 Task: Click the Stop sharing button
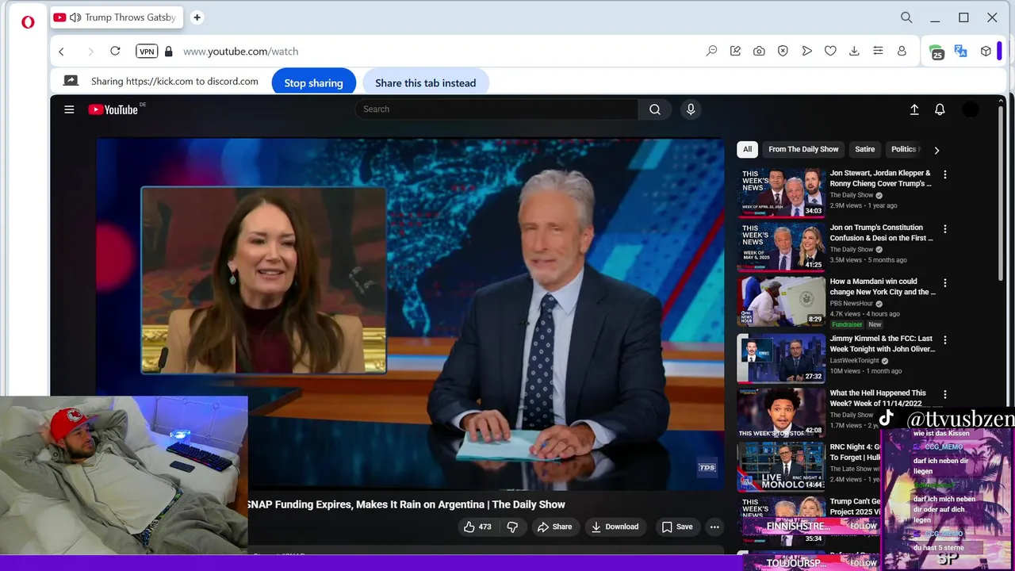tap(313, 82)
